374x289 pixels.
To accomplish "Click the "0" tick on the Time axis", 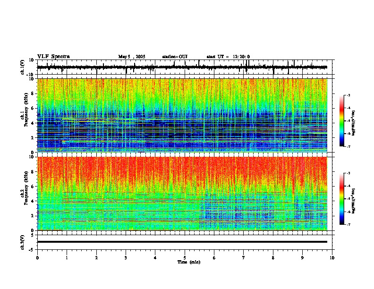I will (37, 258).
